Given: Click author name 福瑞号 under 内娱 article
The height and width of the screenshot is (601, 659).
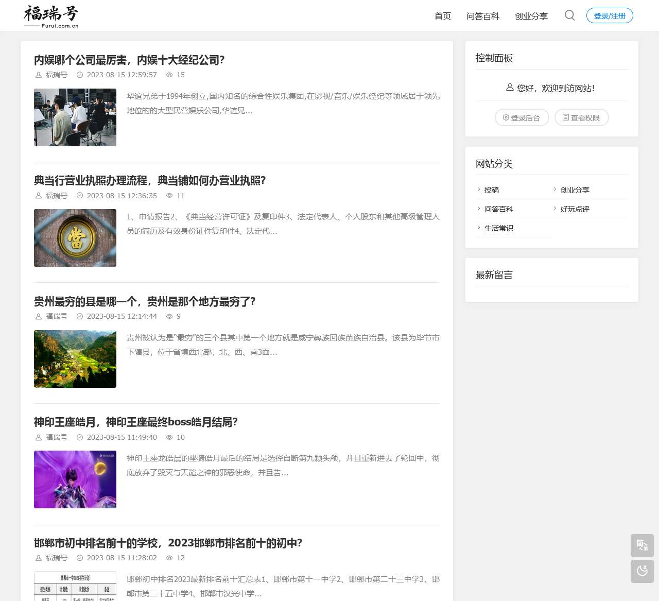Looking at the screenshot, I should click(x=57, y=75).
